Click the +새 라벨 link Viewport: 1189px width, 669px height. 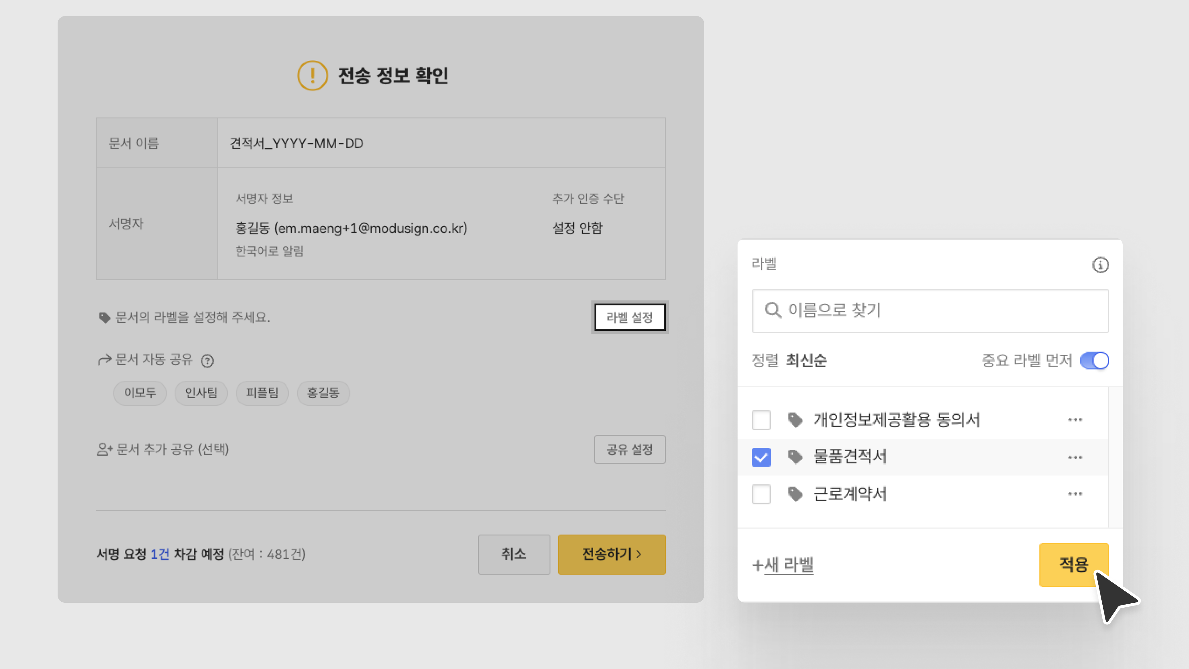[783, 565]
